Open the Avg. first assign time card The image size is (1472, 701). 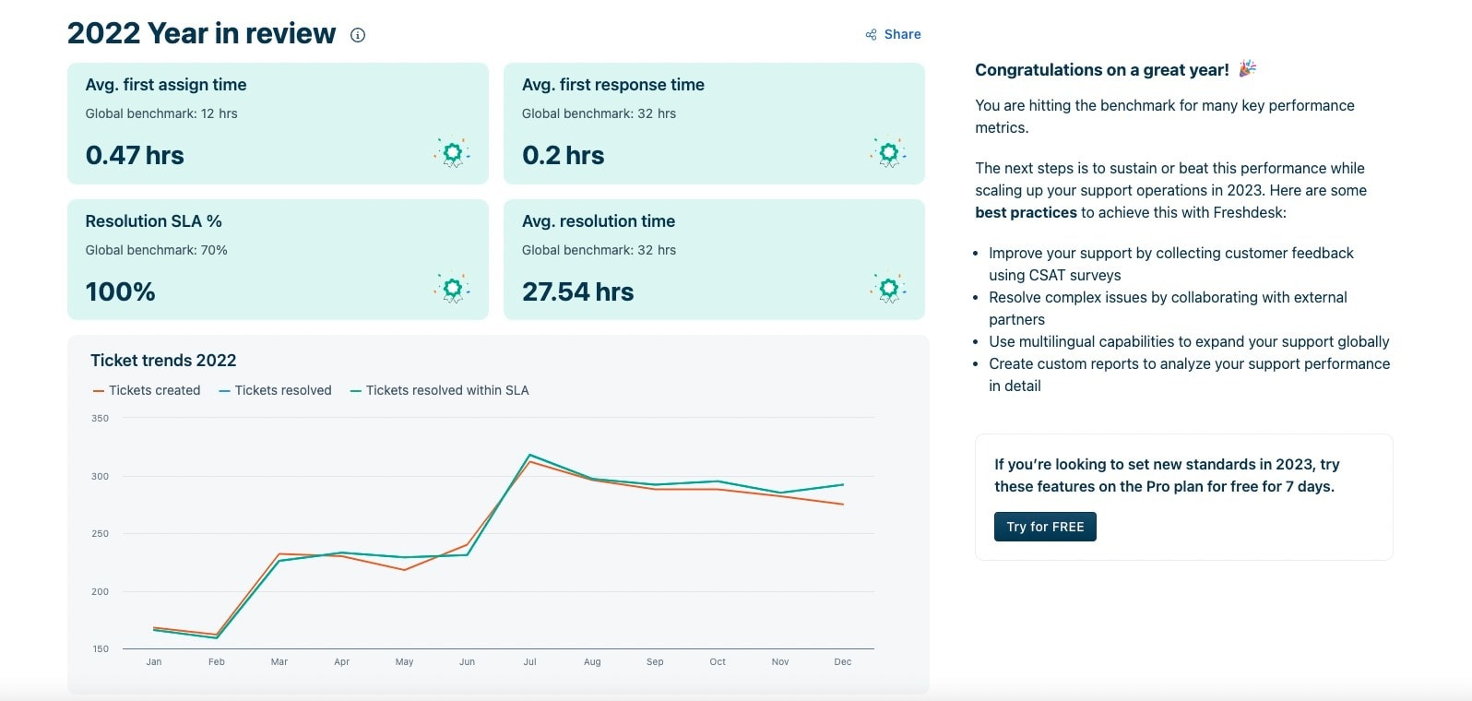(x=278, y=124)
